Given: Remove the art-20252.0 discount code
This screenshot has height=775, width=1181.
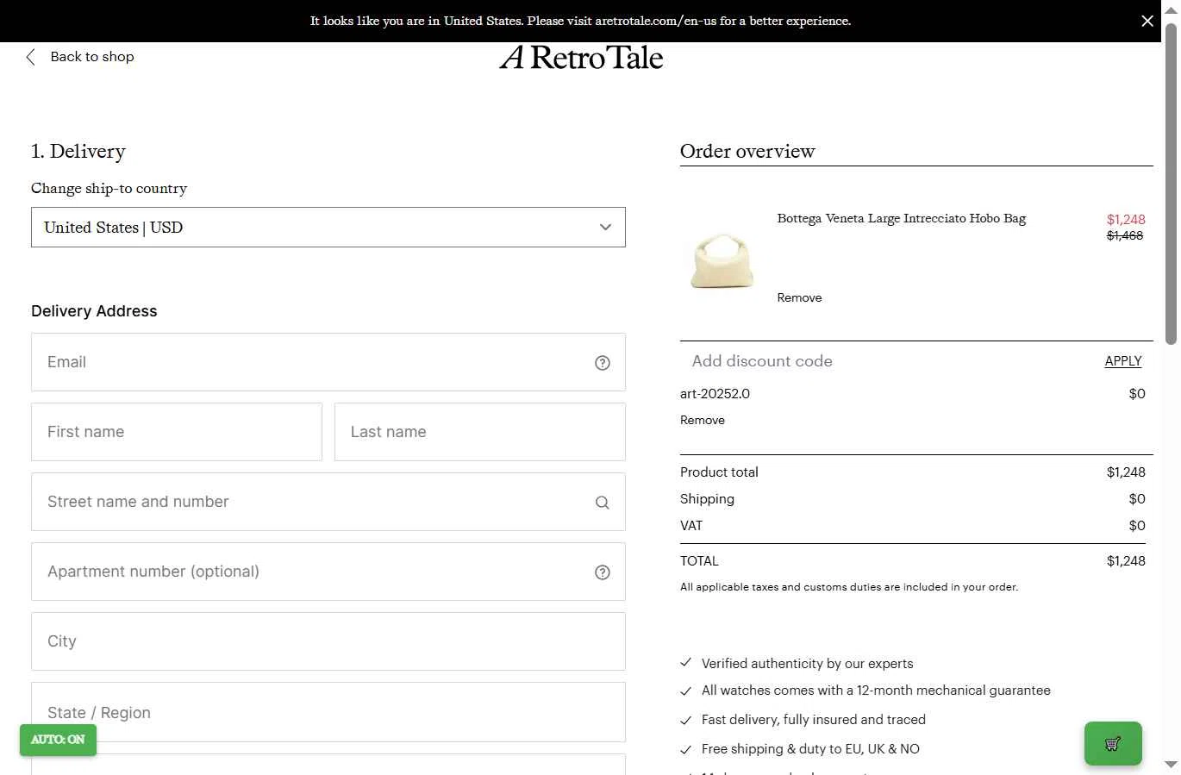Looking at the screenshot, I should [703, 420].
